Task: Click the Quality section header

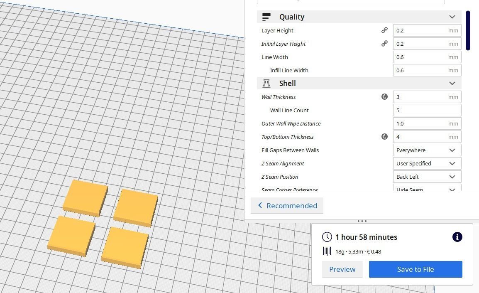Action: (x=359, y=17)
